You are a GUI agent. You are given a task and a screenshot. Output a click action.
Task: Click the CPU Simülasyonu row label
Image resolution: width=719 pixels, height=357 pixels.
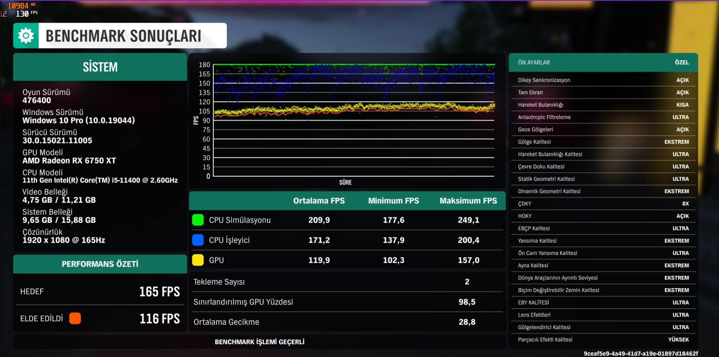240,220
